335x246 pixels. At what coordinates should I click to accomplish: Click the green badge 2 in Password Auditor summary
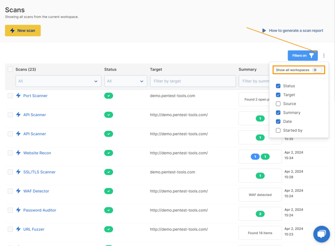pos(260,214)
